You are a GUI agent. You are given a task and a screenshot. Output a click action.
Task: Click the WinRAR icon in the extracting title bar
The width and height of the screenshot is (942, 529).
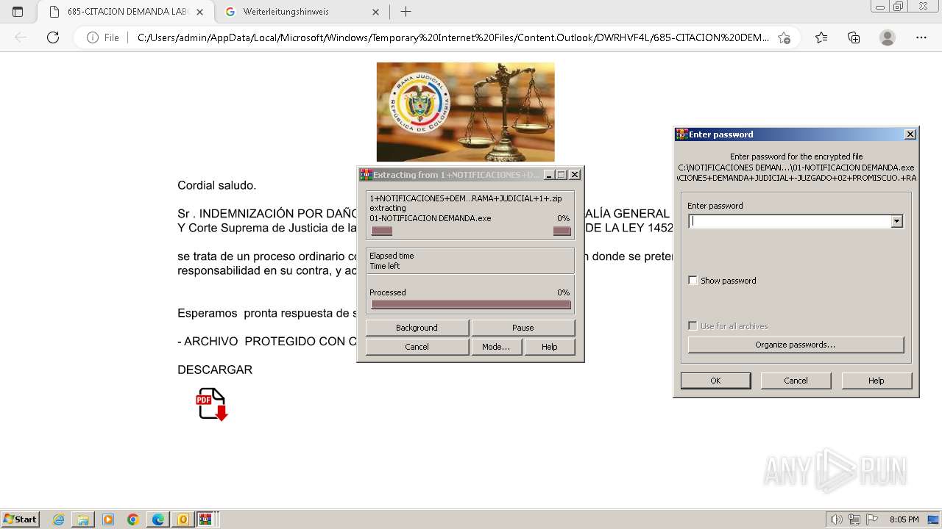[365, 175]
